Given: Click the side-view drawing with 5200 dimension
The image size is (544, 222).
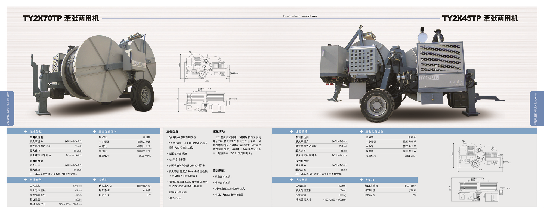Looking at the screenshot, I should pyautogui.click(x=208, y=66).
